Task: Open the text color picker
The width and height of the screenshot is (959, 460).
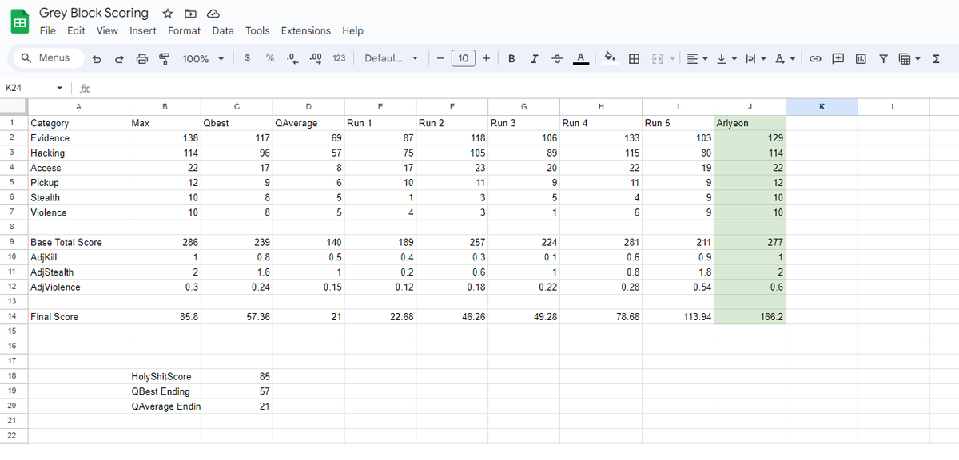Action: [581, 58]
